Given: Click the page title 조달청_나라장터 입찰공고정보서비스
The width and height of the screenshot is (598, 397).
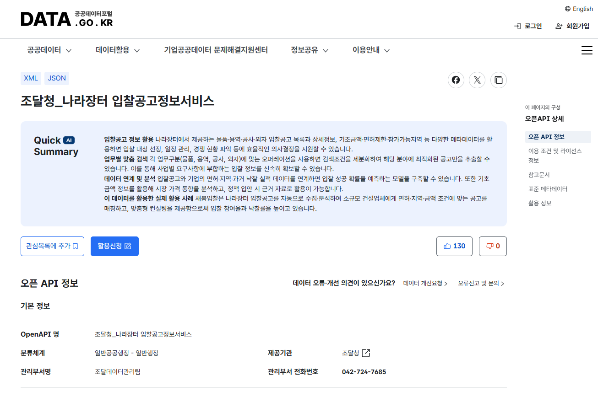Looking at the screenshot, I should pyautogui.click(x=117, y=101).
